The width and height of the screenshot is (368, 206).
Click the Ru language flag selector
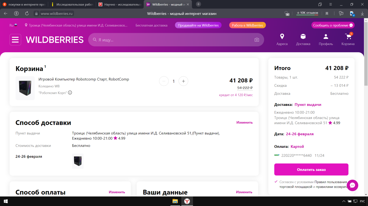(x=13, y=25)
